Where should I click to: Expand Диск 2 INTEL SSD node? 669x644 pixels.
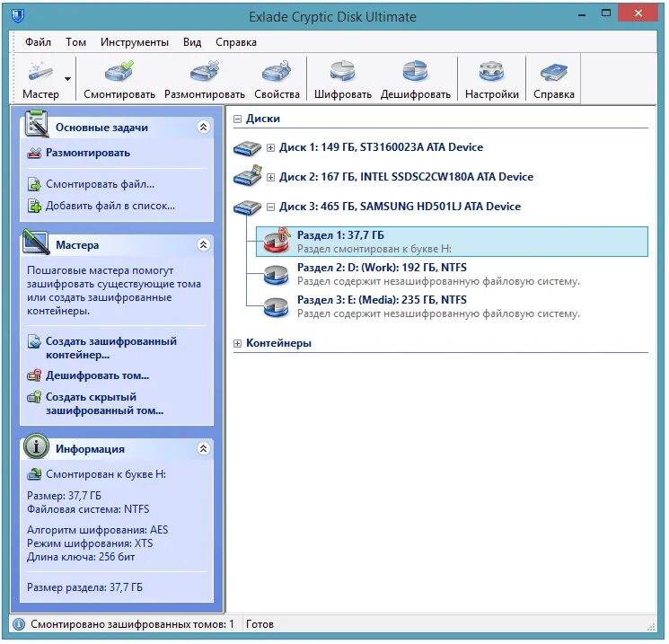270,177
